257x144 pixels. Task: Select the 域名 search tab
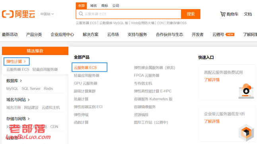[93, 6]
